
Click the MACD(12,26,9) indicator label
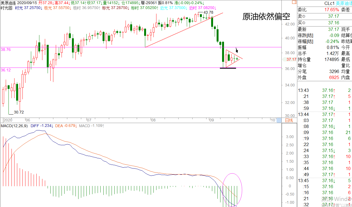[14, 126]
